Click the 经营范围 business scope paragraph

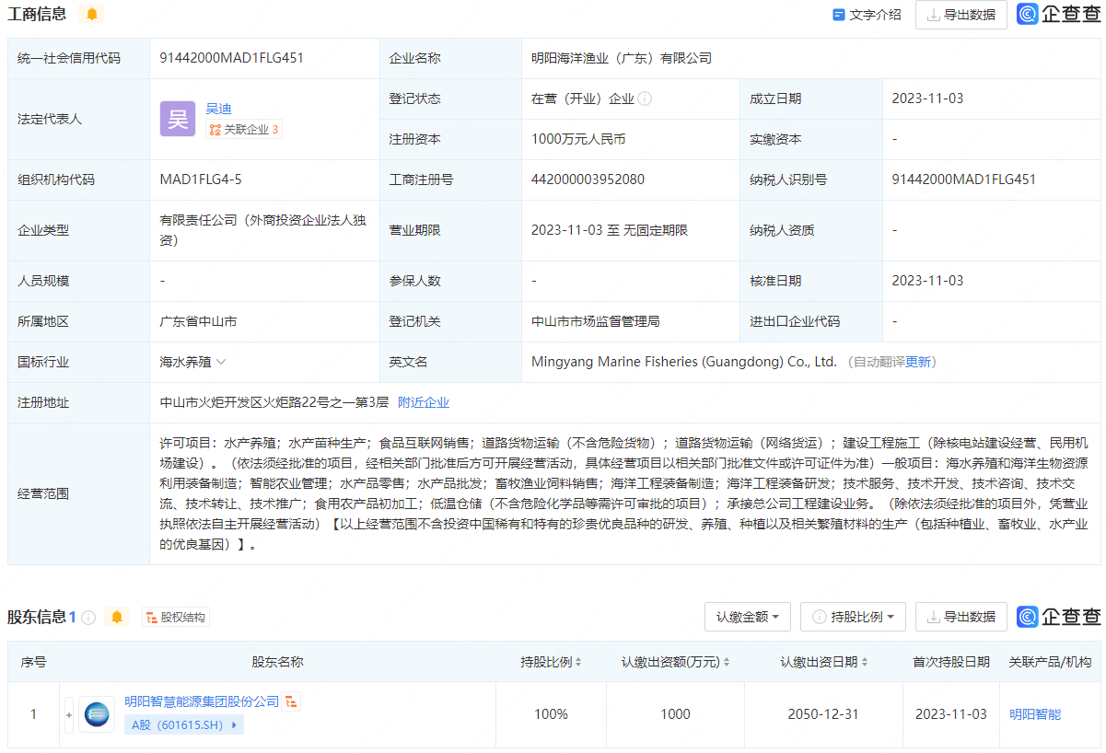[623, 493]
